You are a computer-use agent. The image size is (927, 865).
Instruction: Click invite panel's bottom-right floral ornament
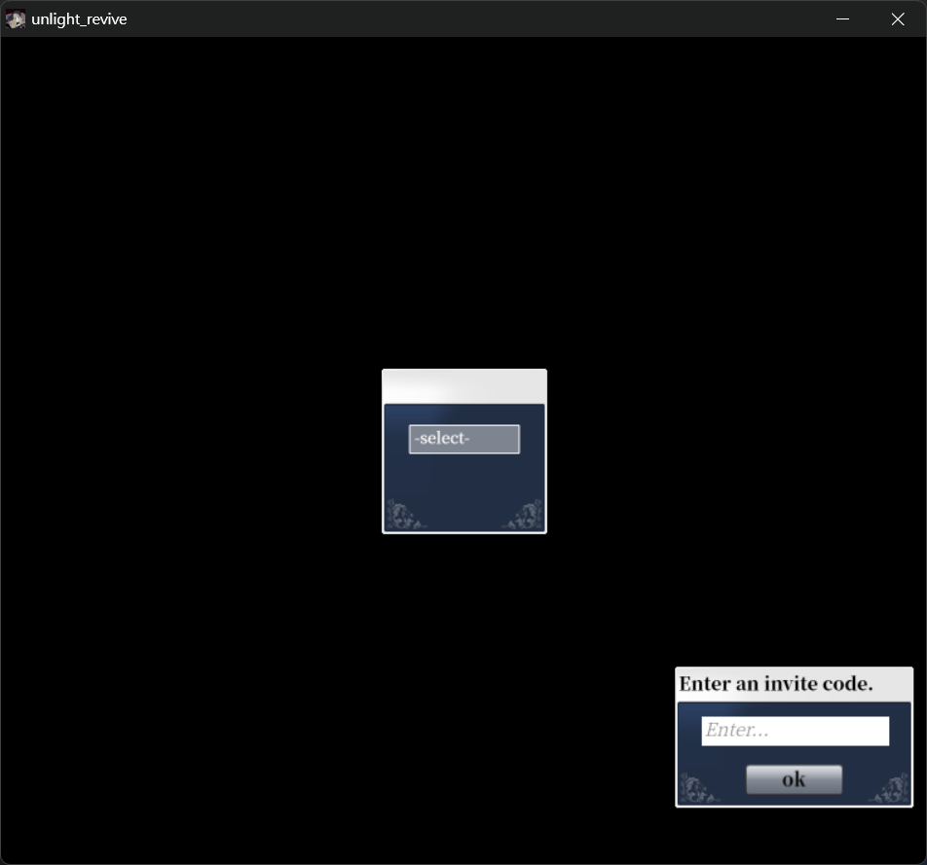[889, 788]
